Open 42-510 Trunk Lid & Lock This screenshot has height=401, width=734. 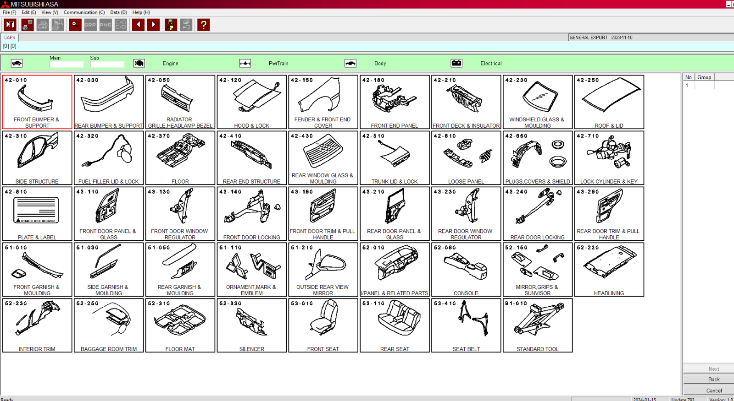click(395, 158)
